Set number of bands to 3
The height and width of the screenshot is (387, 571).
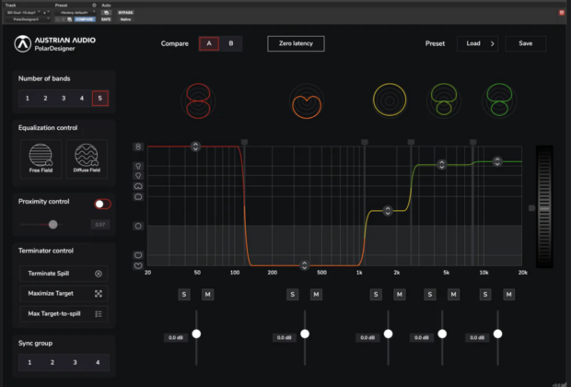tap(64, 99)
